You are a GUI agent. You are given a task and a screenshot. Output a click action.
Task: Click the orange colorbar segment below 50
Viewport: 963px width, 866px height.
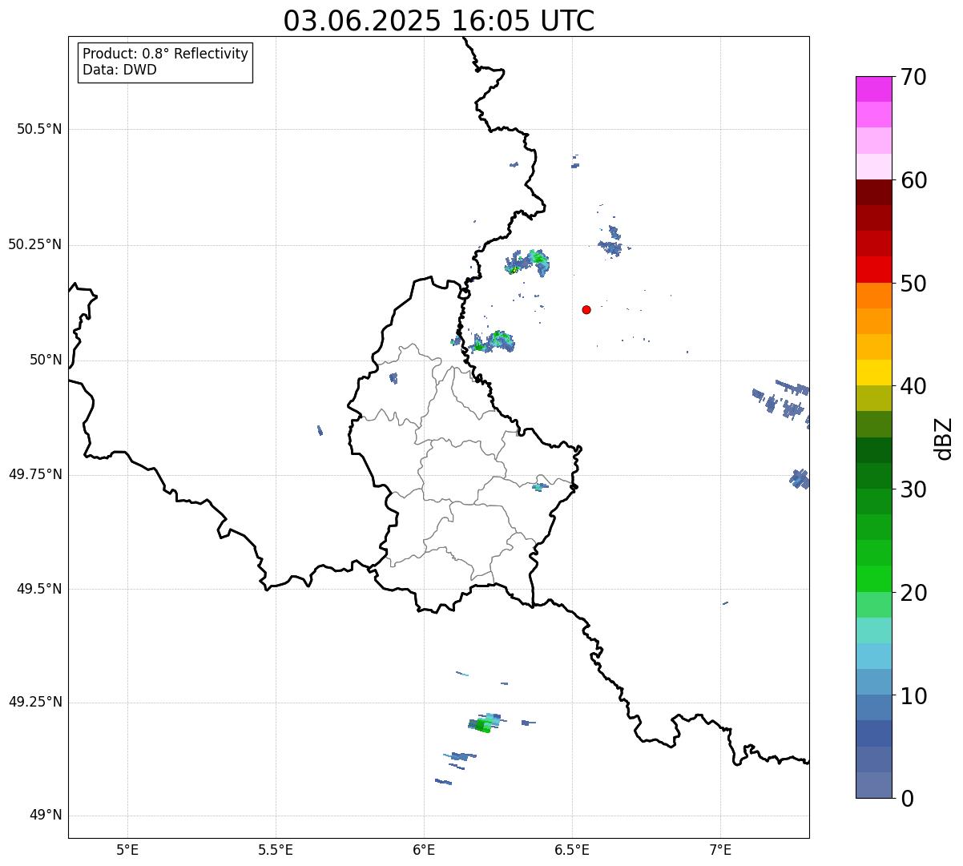coord(874,296)
